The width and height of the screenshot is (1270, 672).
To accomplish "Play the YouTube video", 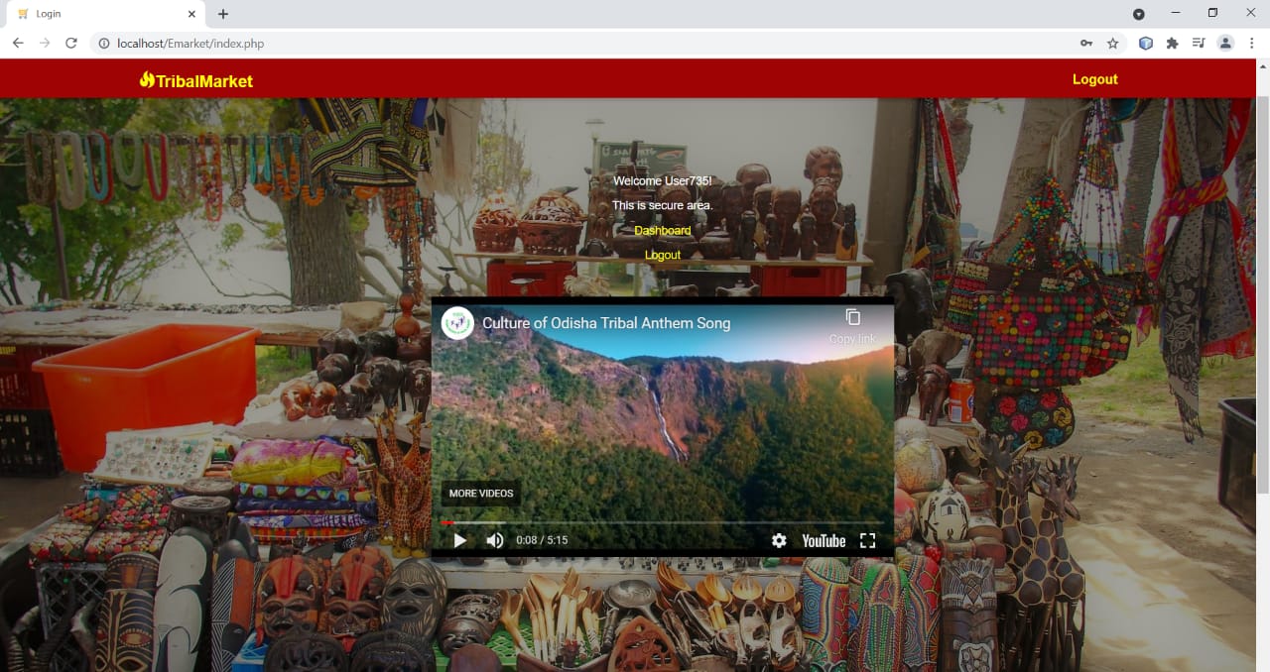I will click(x=459, y=540).
